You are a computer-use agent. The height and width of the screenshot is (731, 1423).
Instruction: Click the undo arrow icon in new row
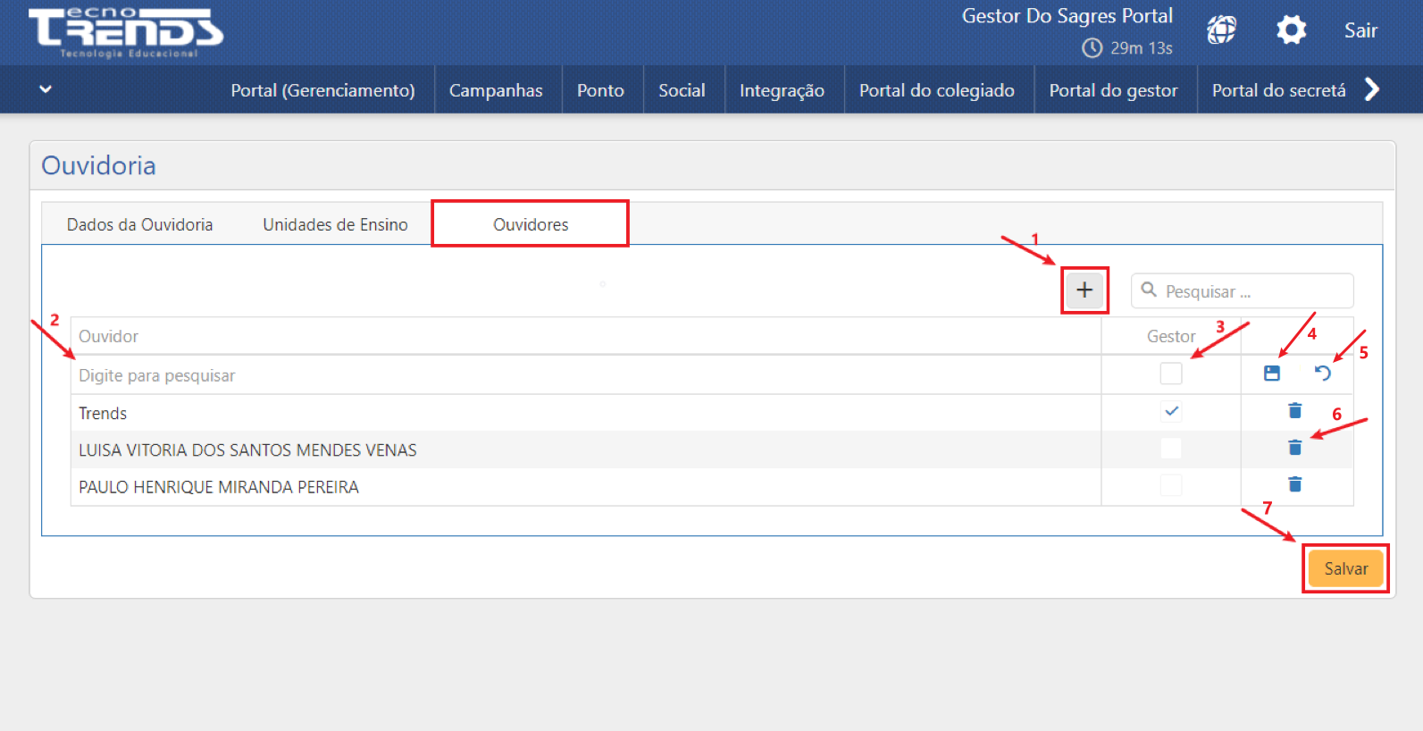pos(1323,374)
